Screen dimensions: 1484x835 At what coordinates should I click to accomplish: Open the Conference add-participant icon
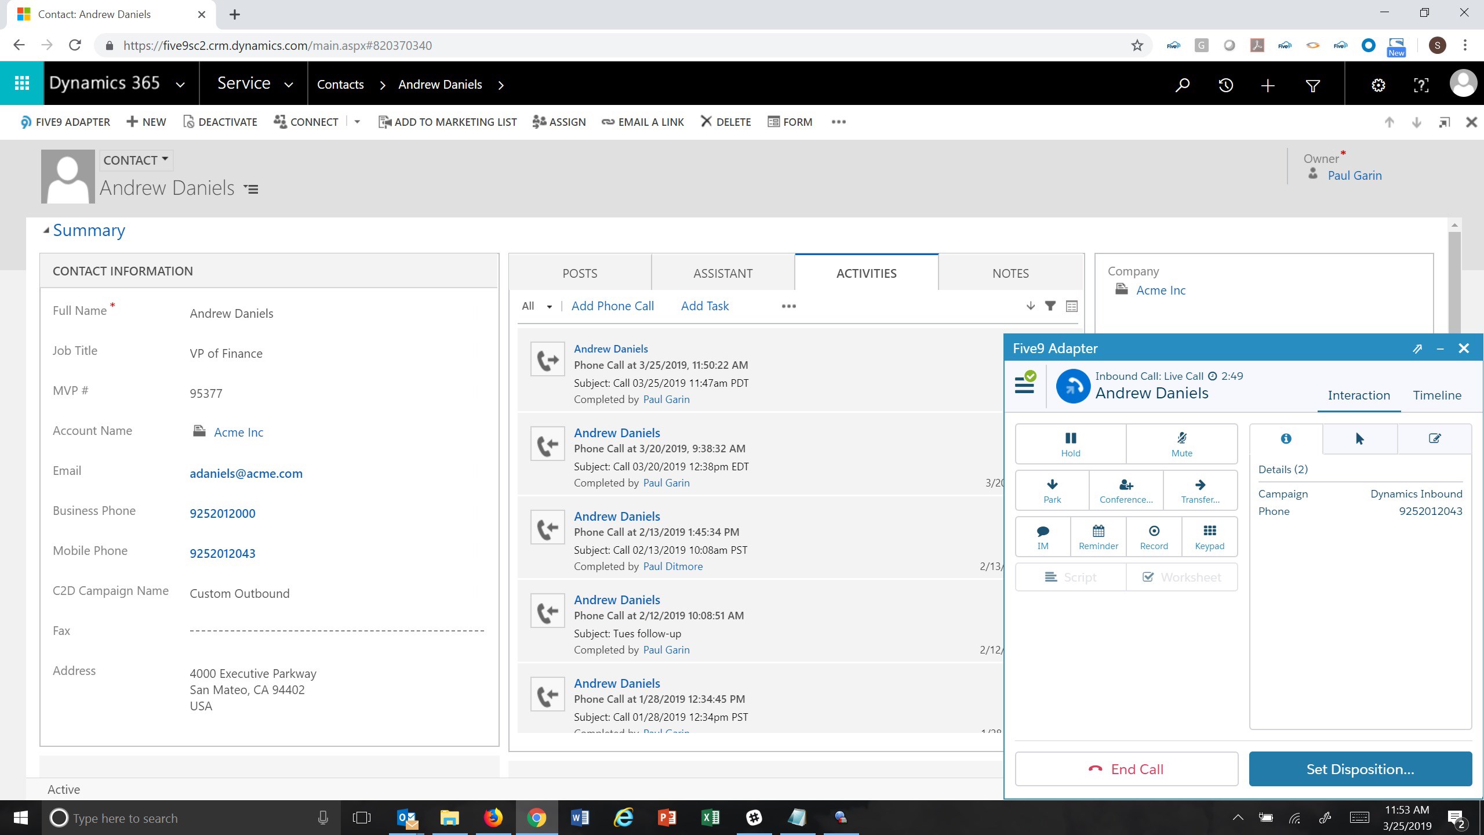(x=1126, y=491)
